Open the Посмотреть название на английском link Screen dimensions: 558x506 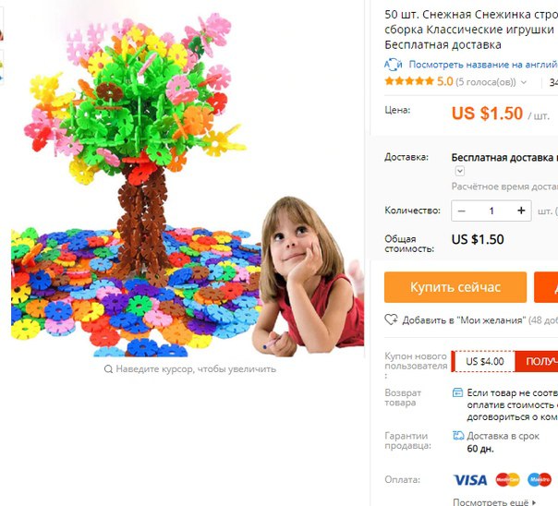(483, 65)
